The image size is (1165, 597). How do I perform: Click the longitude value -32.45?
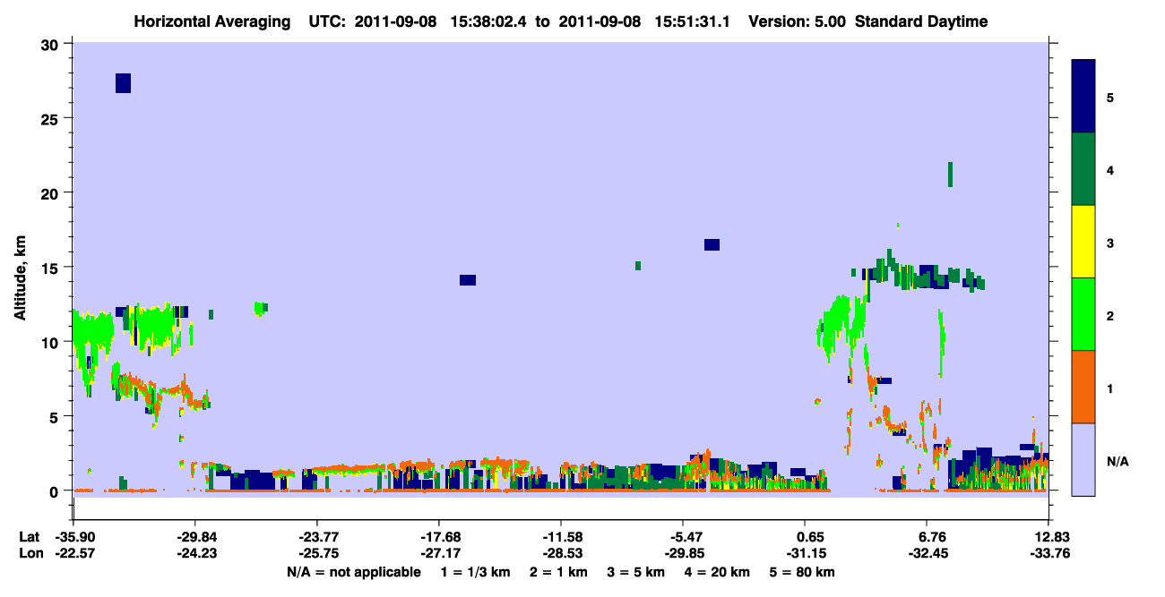(x=927, y=553)
